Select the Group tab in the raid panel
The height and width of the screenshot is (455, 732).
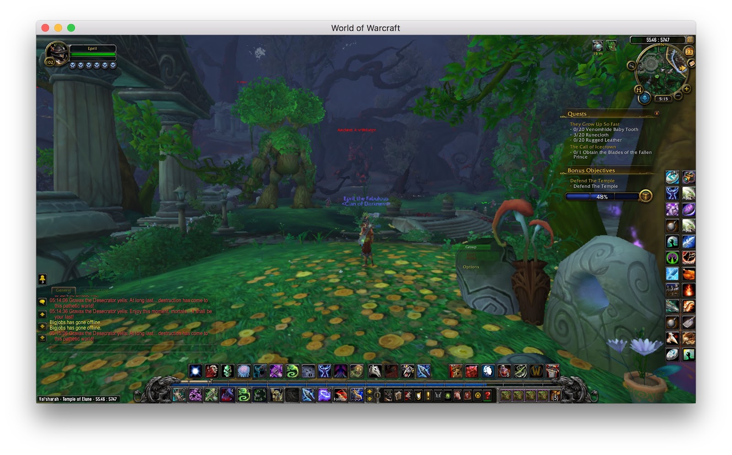click(471, 247)
